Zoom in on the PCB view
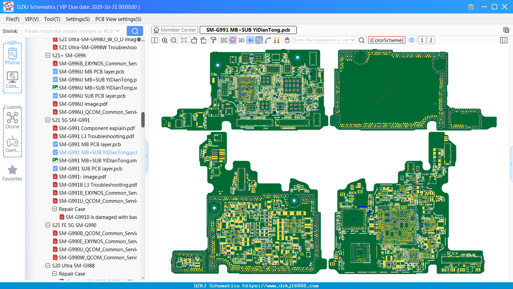Image resolution: width=513 pixels, height=289 pixels. [165, 40]
